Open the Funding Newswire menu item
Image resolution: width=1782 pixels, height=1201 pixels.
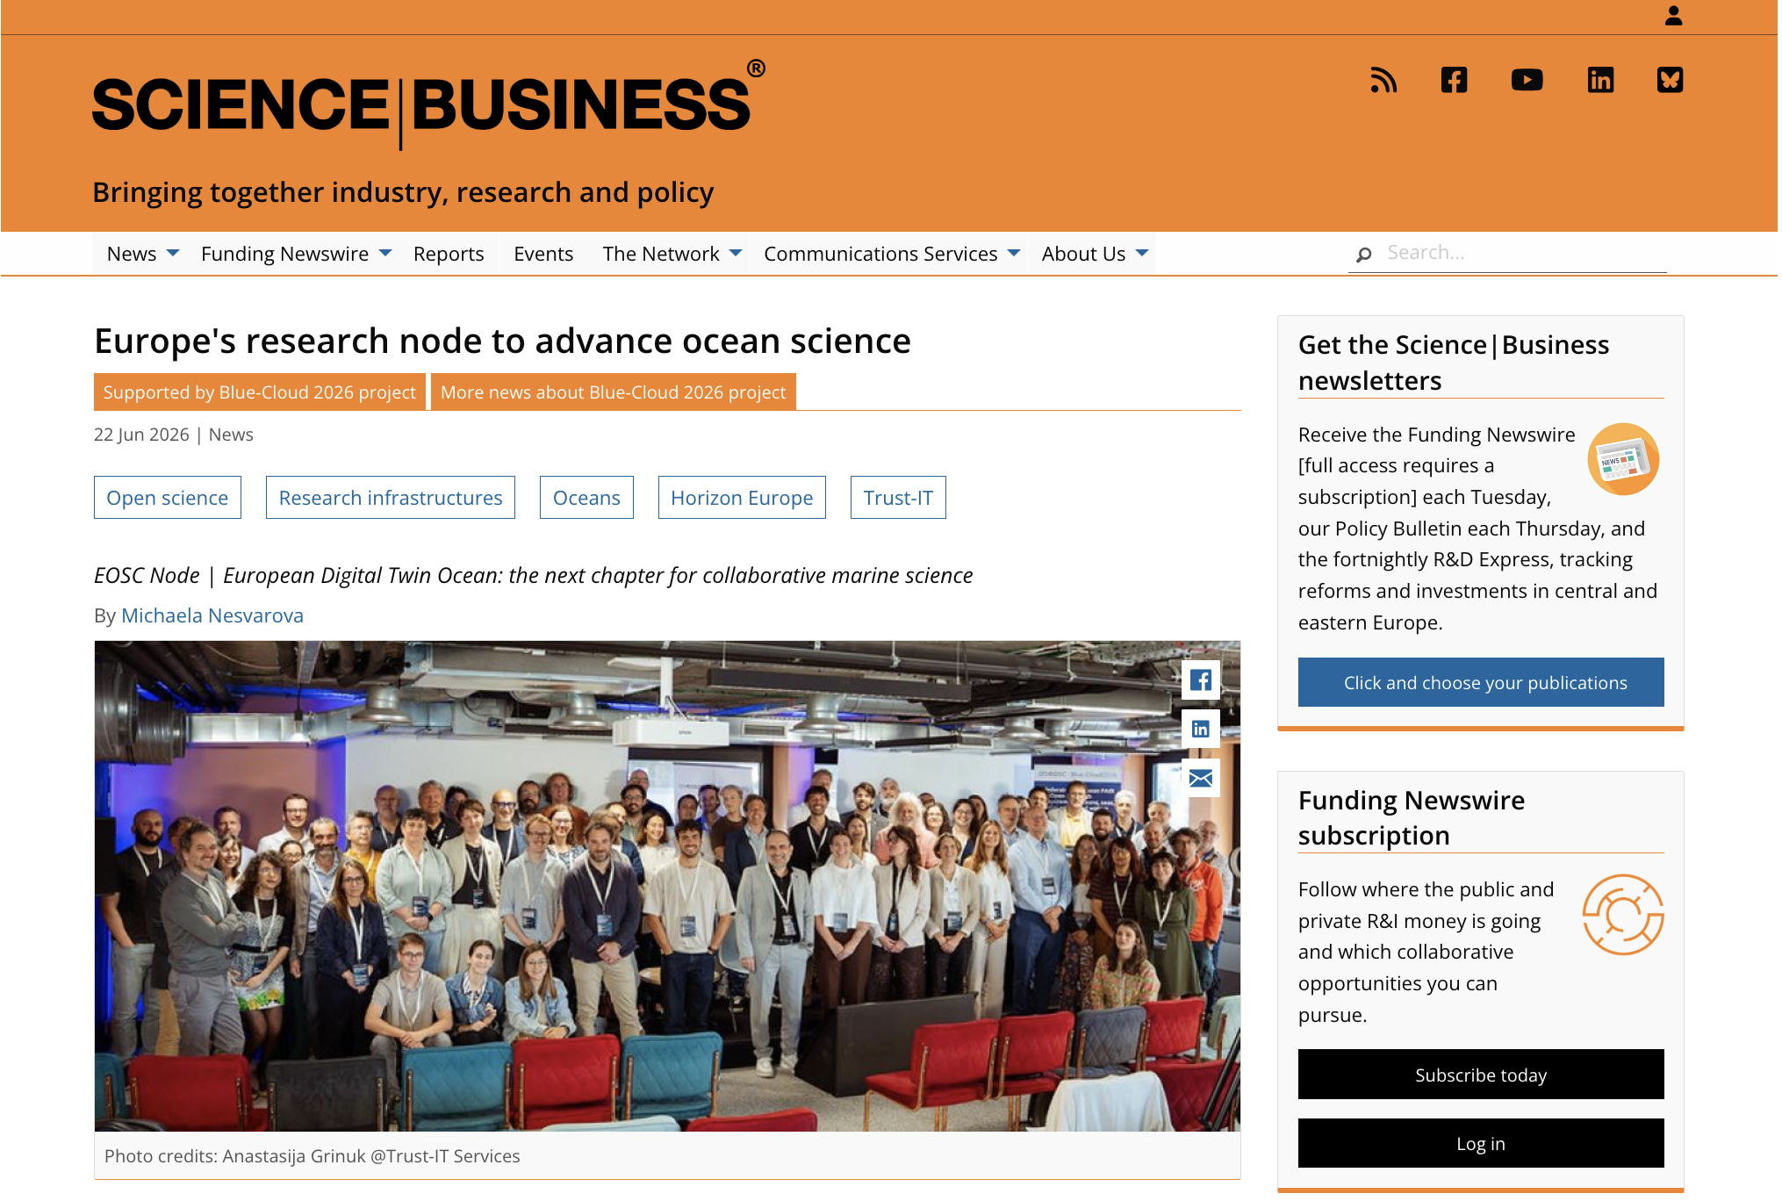(x=284, y=254)
